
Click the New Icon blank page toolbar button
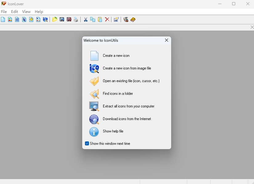3,19
